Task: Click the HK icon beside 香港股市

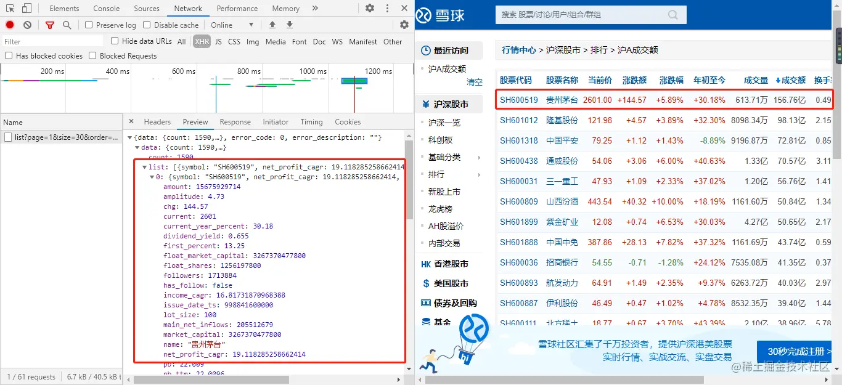Action: point(426,264)
